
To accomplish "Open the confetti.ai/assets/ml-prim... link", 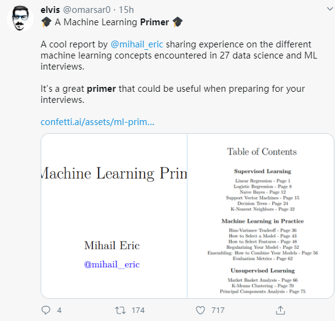I will coord(97,122).
